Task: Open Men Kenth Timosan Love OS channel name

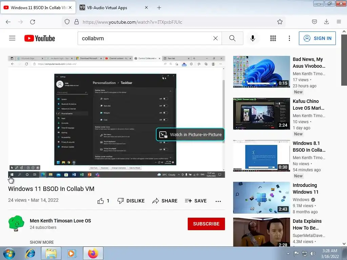Action: pos(60,221)
